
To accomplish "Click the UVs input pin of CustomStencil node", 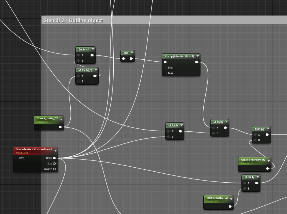I will click(16, 158).
